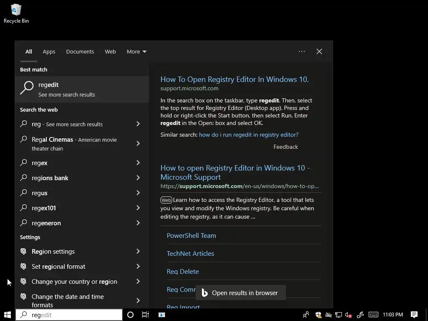Open the Recycle Bin desktop icon
Viewport: 428px width, 321px height.
(16, 14)
